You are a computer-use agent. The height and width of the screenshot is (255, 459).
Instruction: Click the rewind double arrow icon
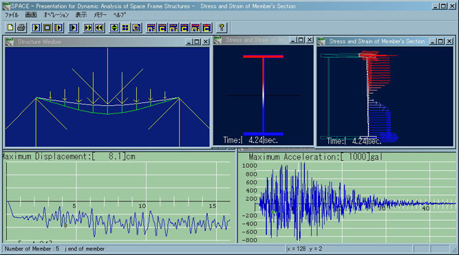click(99, 27)
